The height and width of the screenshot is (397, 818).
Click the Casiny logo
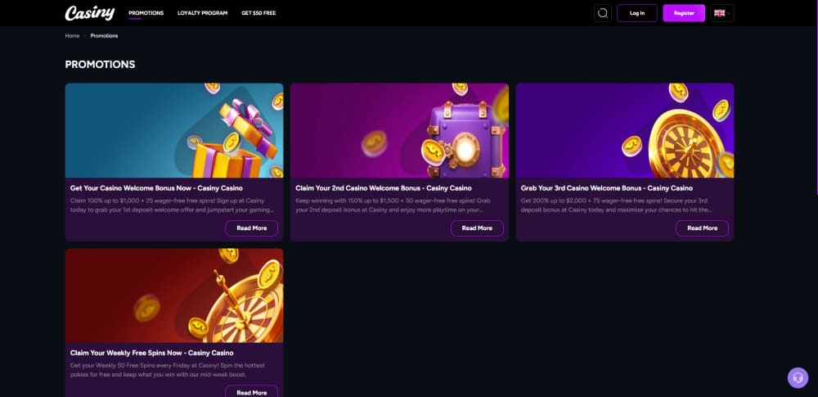pyautogui.click(x=90, y=13)
